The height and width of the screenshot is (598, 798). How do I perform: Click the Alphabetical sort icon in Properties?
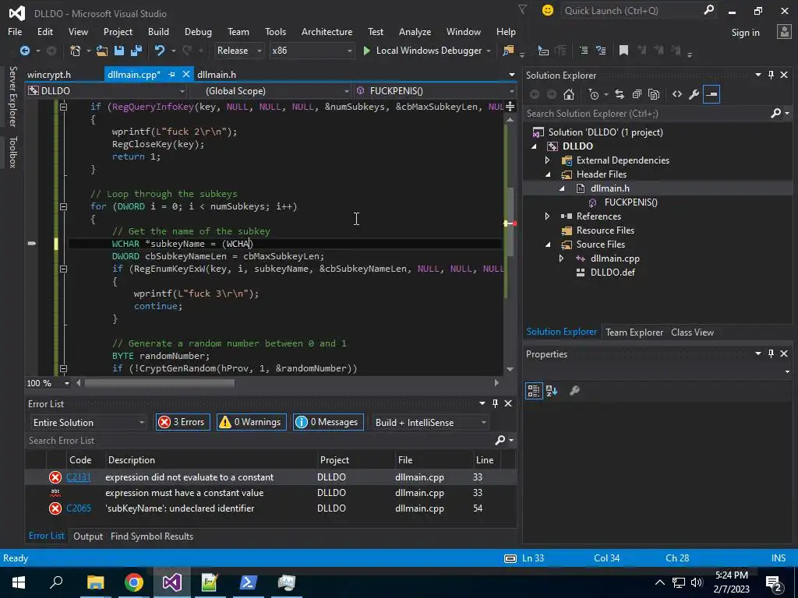coord(552,391)
